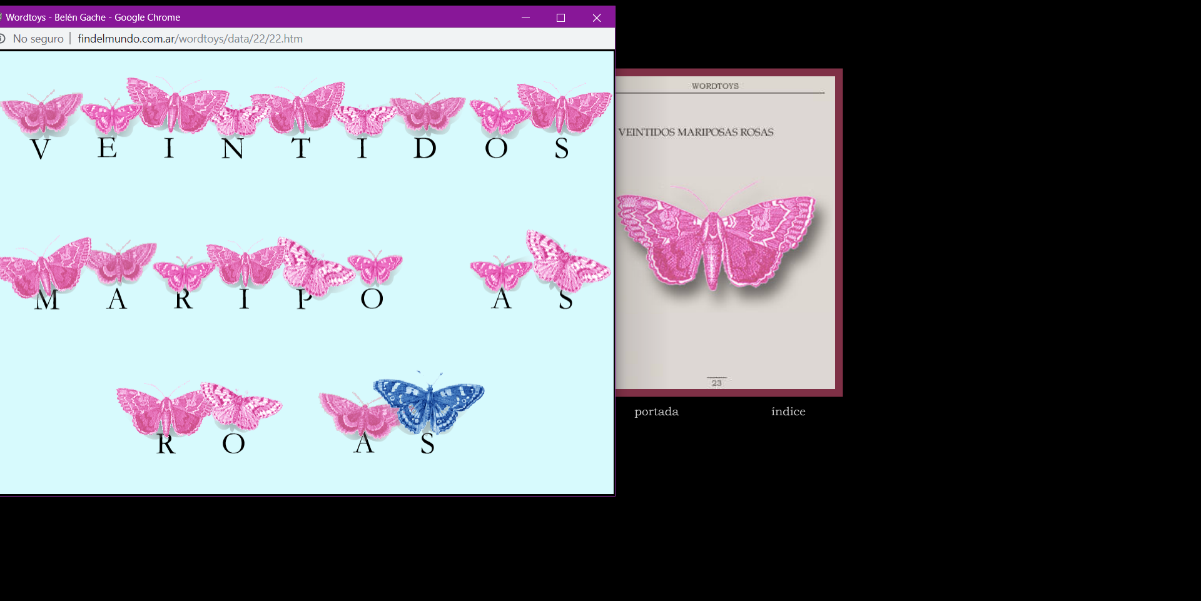Image resolution: width=1201 pixels, height=601 pixels.
Task: Click page number 23 on the book page
Action: [x=717, y=383]
